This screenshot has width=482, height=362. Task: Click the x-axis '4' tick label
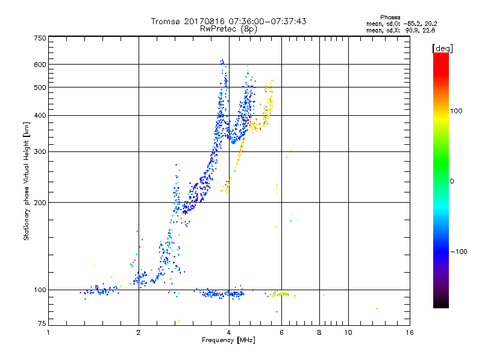229,332
